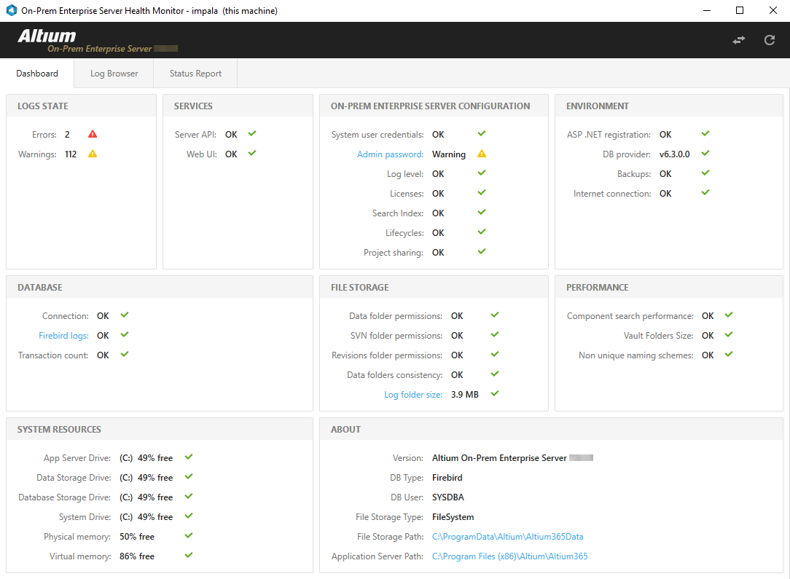Click the switch server arrows icon

[738, 40]
